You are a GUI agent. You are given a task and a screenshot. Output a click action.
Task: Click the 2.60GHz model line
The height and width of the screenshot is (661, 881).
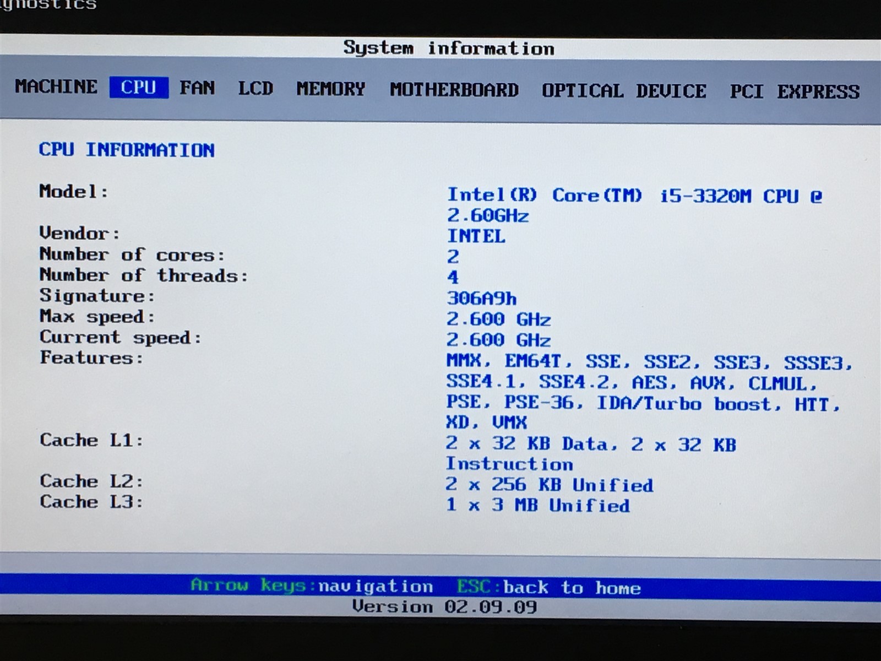[488, 215]
